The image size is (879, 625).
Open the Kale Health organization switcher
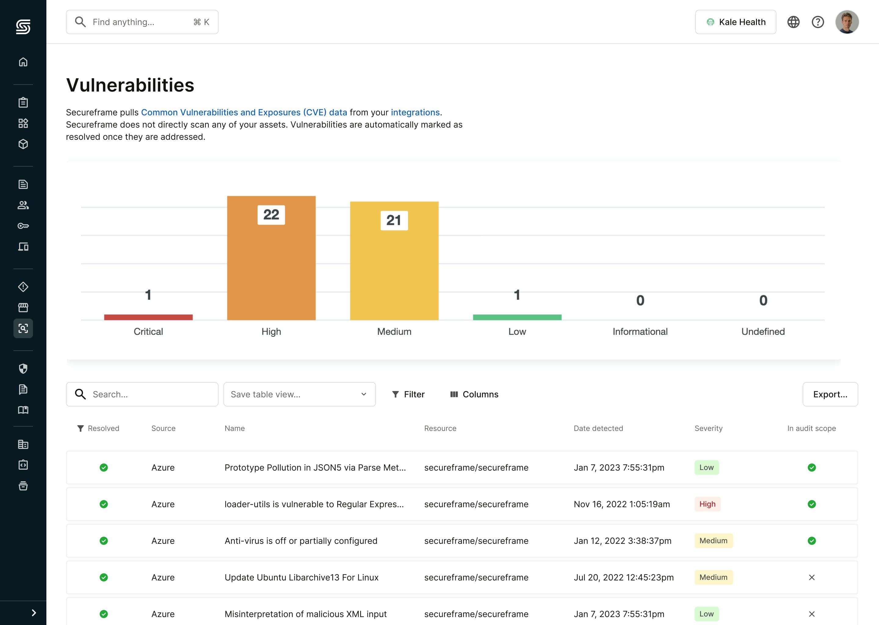coord(736,22)
